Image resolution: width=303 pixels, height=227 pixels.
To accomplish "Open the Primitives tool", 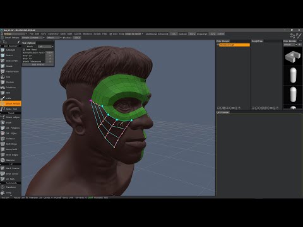I will click(11, 88).
